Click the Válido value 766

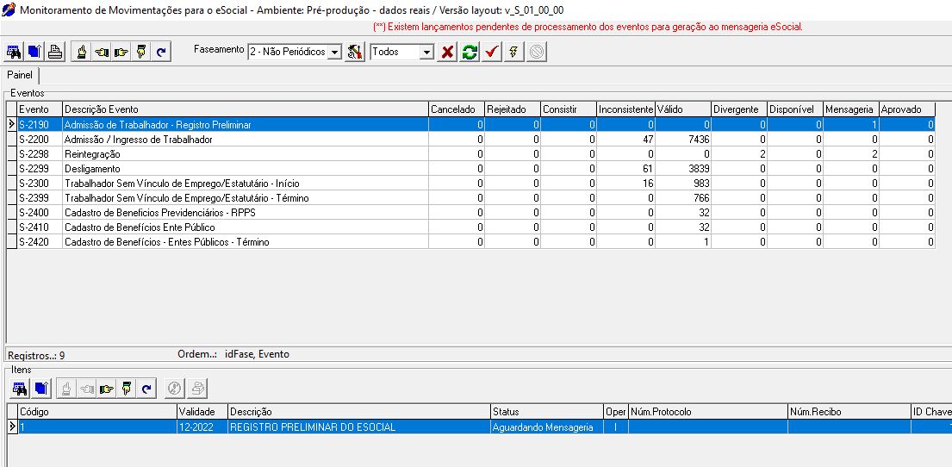(683, 198)
